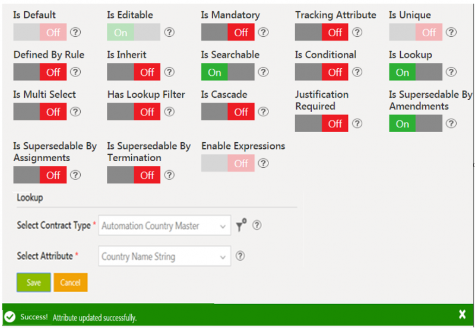Disable Is Supersedable By Amendments toggle
This screenshot has height=329, width=475.
coord(415,123)
